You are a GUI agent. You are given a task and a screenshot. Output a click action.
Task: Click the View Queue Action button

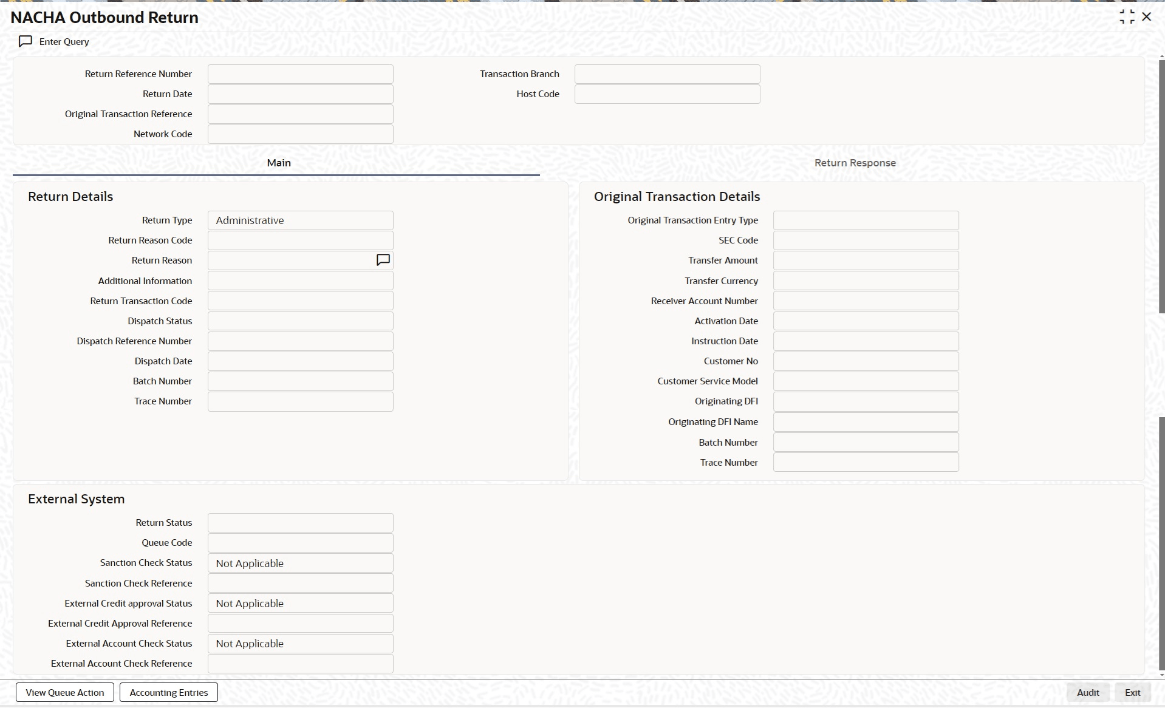click(x=65, y=692)
